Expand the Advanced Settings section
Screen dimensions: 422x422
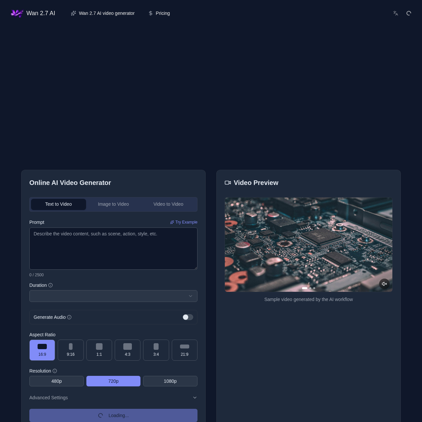click(x=48, y=398)
